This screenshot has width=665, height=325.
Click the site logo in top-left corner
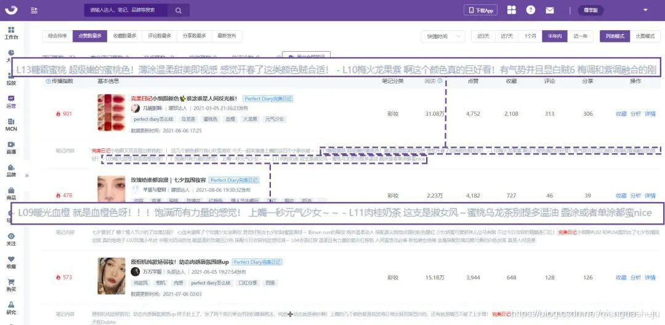pyautogui.click(x=12, y=10)
